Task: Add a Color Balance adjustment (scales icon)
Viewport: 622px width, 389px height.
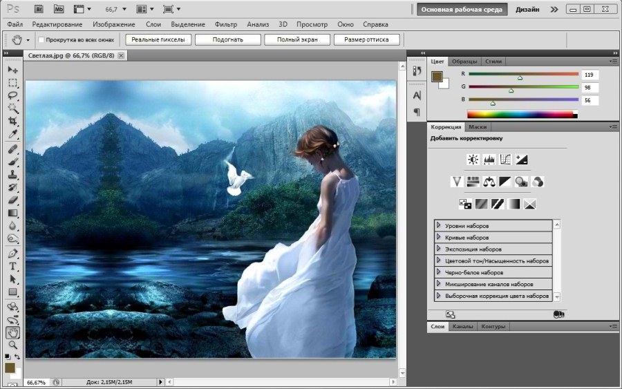Action: (x=489, y=182)
